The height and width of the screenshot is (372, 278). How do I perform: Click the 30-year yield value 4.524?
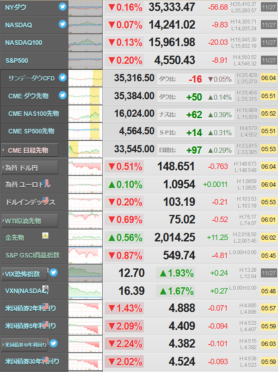coord(182,361)
